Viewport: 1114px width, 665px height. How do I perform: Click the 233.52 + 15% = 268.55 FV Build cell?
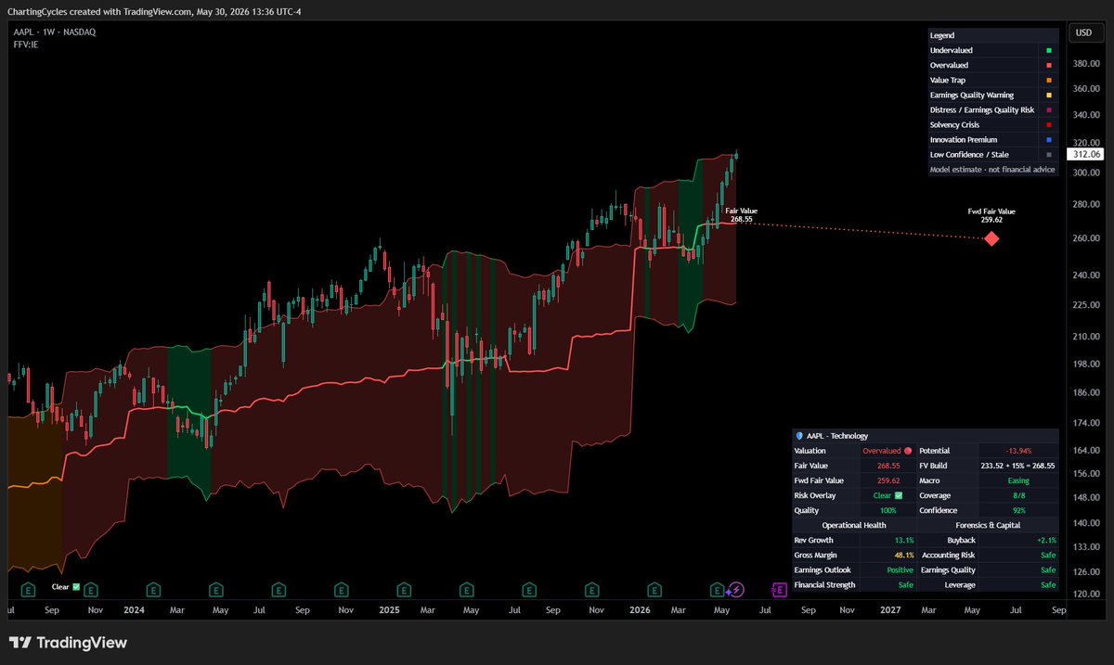1017,466
